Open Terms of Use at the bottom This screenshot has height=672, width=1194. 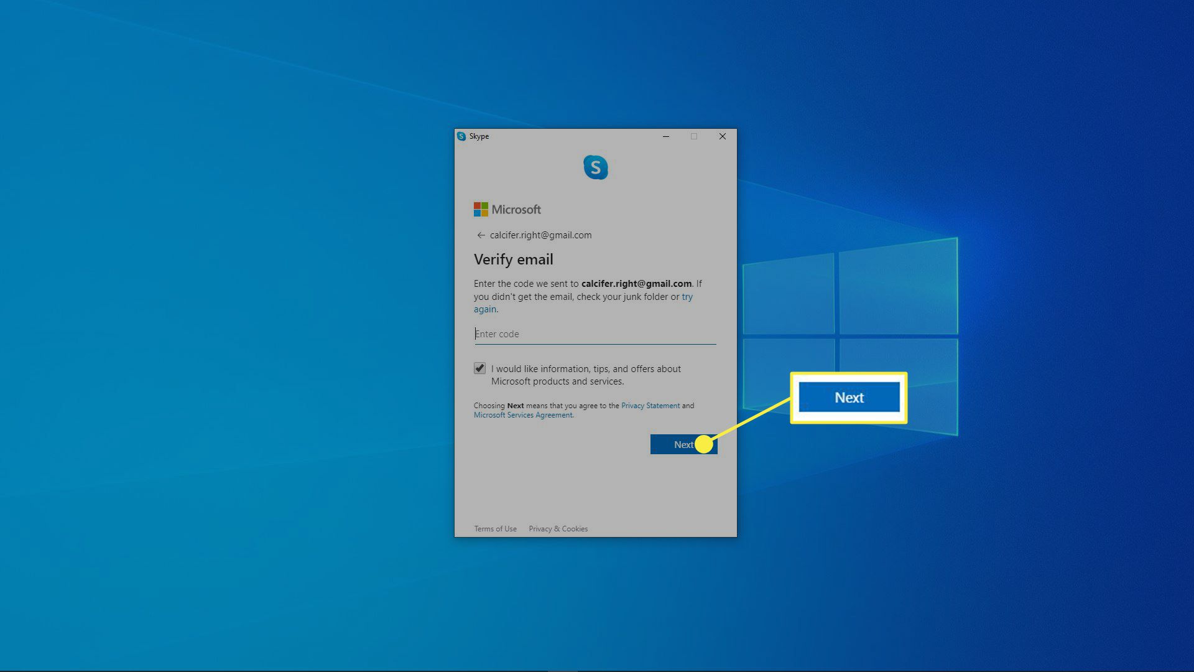point(495,529)
